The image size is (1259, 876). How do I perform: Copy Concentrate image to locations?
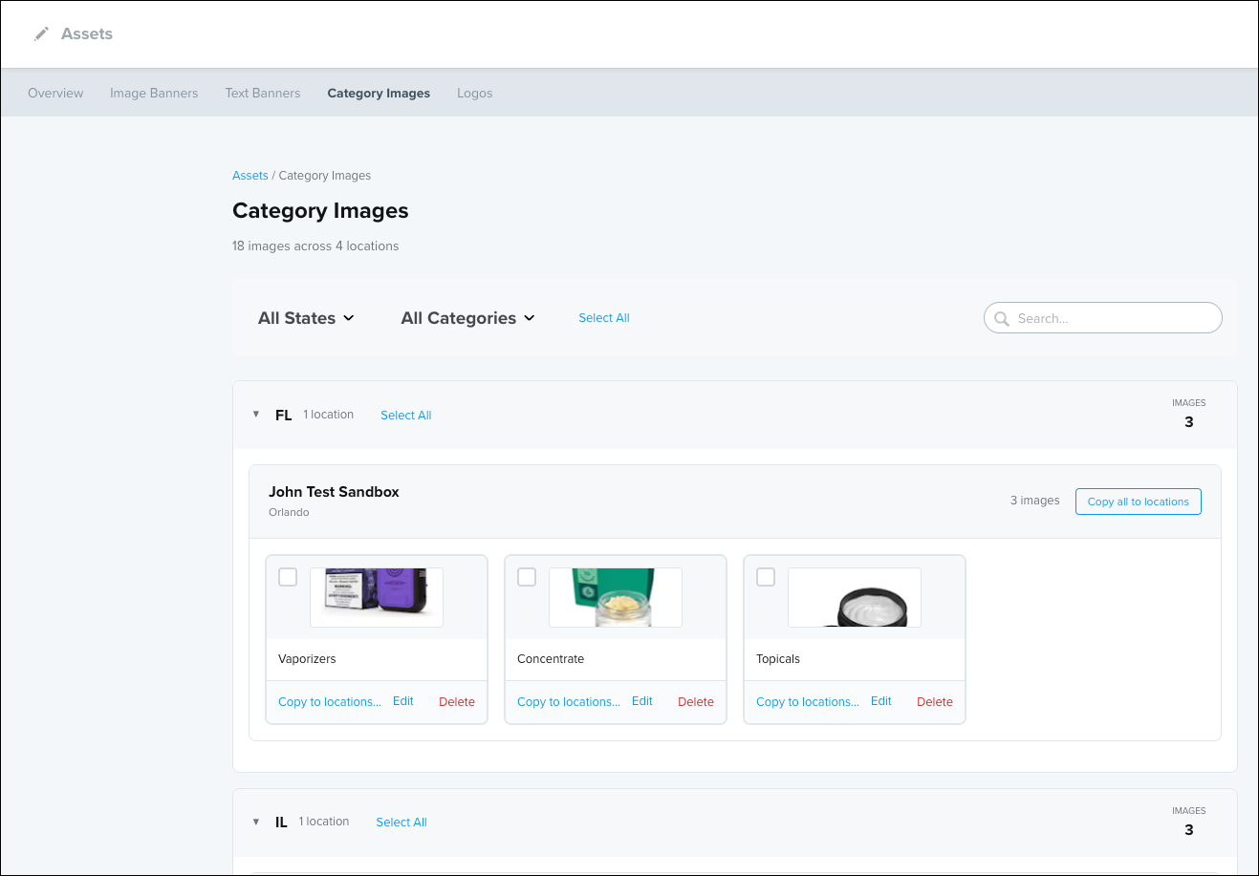[x=569, y=702]
